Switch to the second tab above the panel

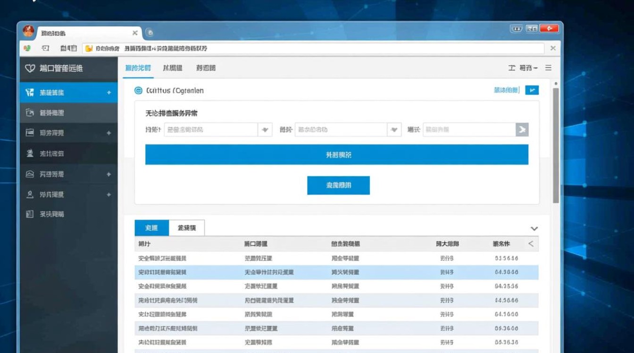pyautogui.click(x=173, y=68)
